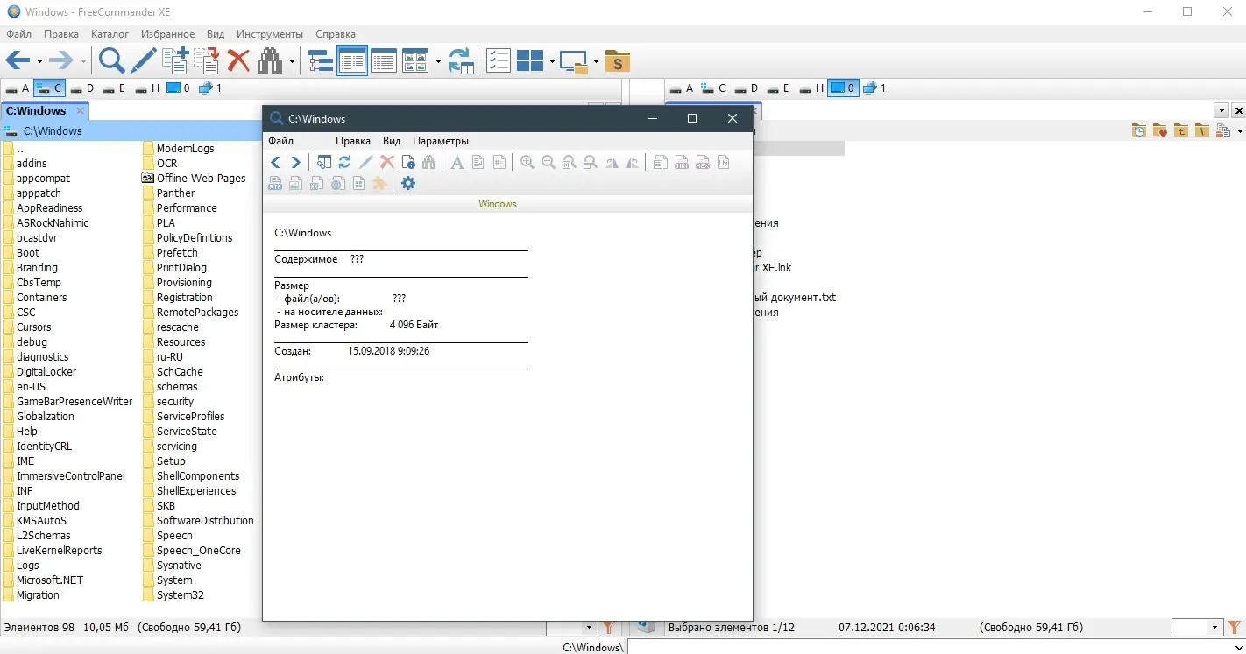
Task: Select the Offline Web Pages item
Action: point(194,179)
